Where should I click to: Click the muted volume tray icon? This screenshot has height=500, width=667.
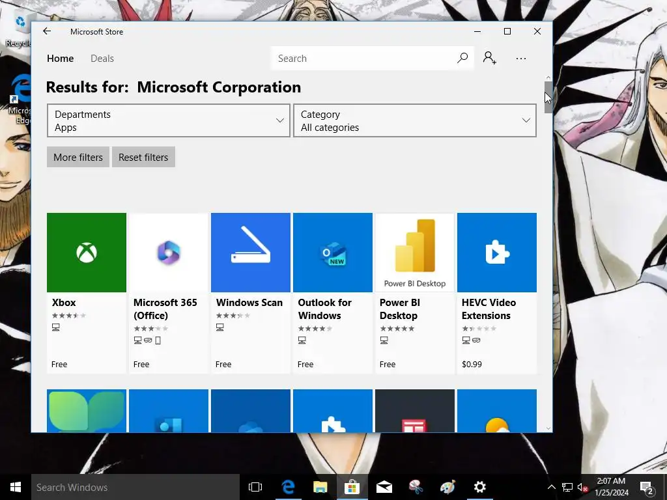[583, 487]
